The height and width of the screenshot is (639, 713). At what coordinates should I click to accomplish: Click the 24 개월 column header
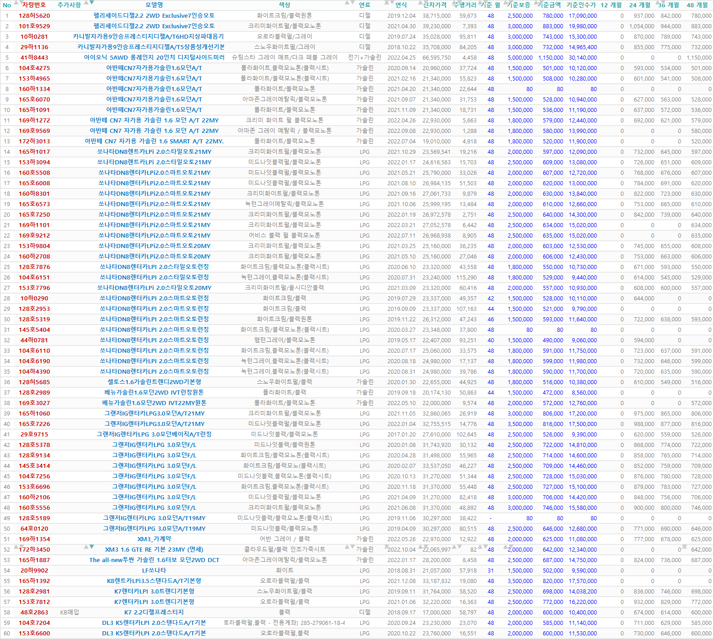tap(640, 5)
